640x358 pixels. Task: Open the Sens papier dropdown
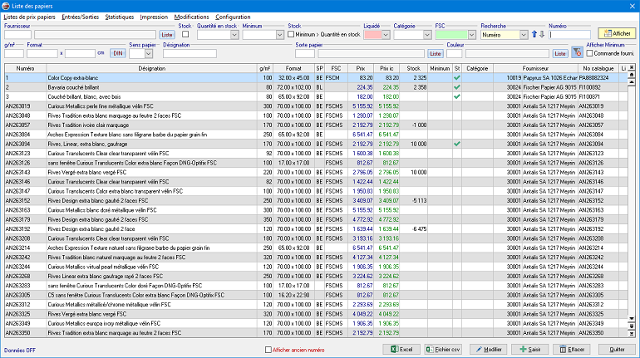(x=149, y=54)
